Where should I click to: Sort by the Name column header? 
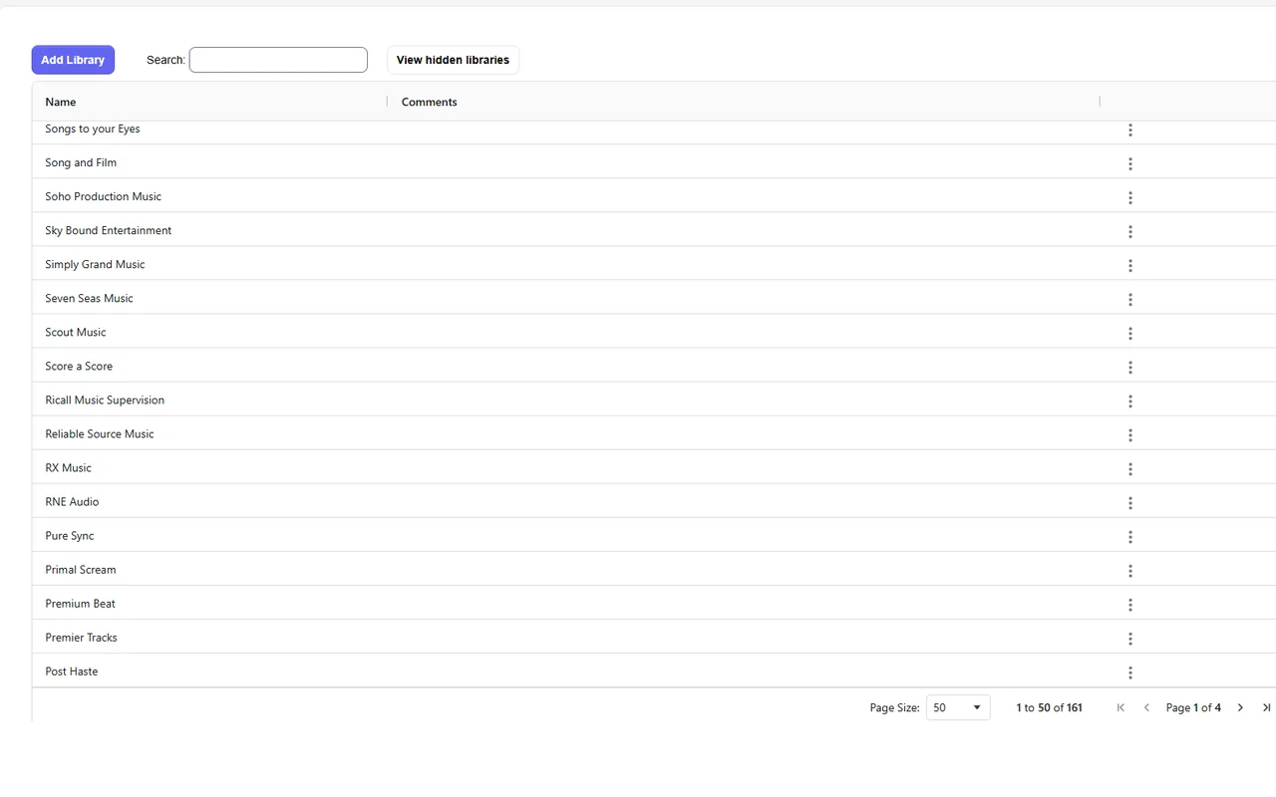[61, 102]
